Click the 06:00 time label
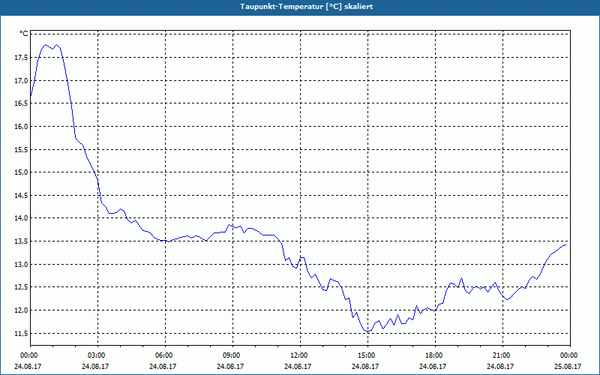This screenshot has width=600, height=375. tap(165, 355)
